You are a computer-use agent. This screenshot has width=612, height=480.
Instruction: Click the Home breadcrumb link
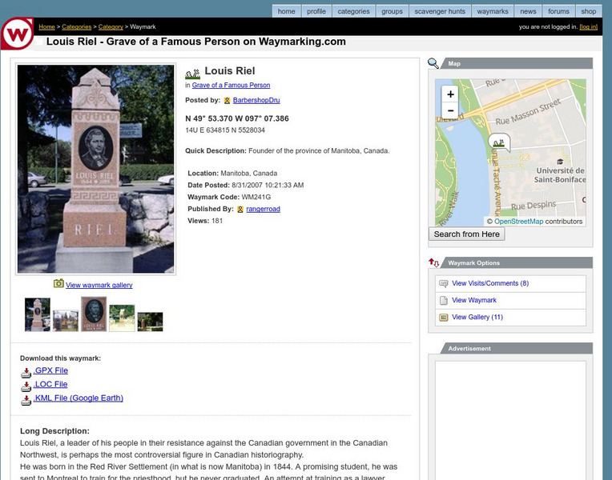[x=46, y=27]
